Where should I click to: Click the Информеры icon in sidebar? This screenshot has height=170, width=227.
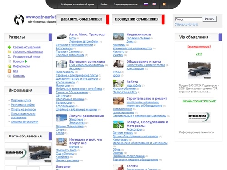(x=10, y=66)
